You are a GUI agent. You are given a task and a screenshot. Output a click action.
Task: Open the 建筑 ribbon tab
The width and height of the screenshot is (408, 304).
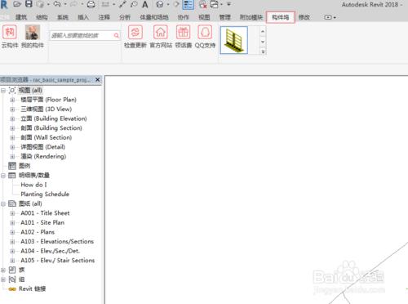click(21, 17)
